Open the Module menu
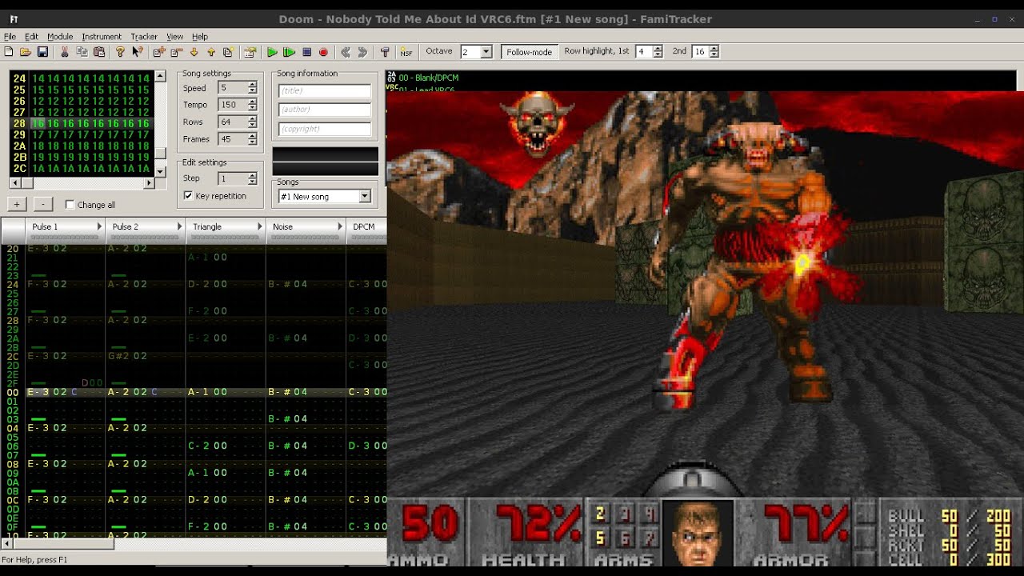 (x=60, y=37)
